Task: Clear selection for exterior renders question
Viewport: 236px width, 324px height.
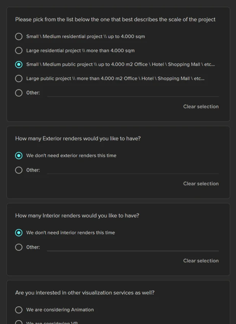Action: 201,183
